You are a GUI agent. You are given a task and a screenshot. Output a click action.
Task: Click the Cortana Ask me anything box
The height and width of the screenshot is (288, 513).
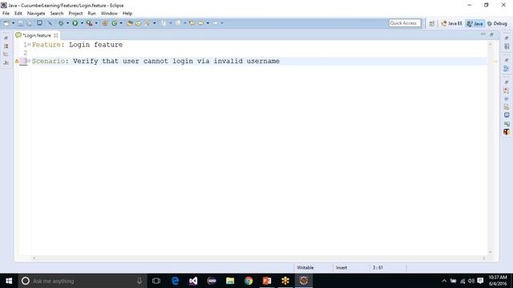(83, 281)
